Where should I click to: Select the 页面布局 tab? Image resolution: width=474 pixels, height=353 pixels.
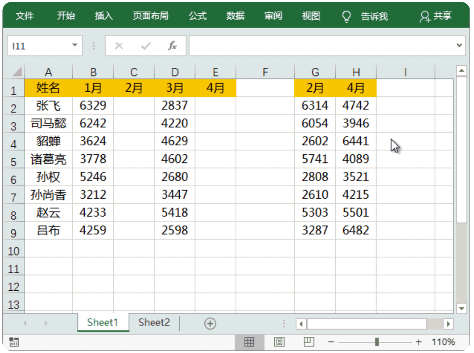tap(151, 16)
